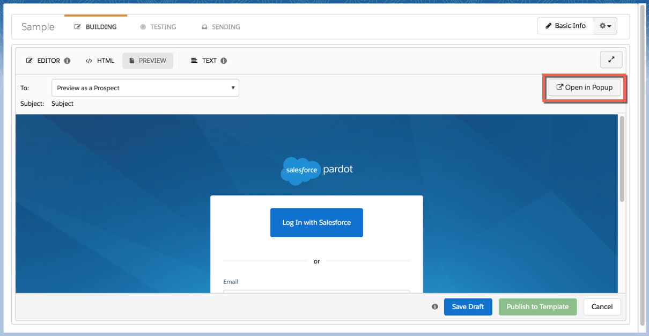The width and height of the screenshot is (649, 336).
Task: Switch to the SENDING tab
Action: tap(220, 27)
